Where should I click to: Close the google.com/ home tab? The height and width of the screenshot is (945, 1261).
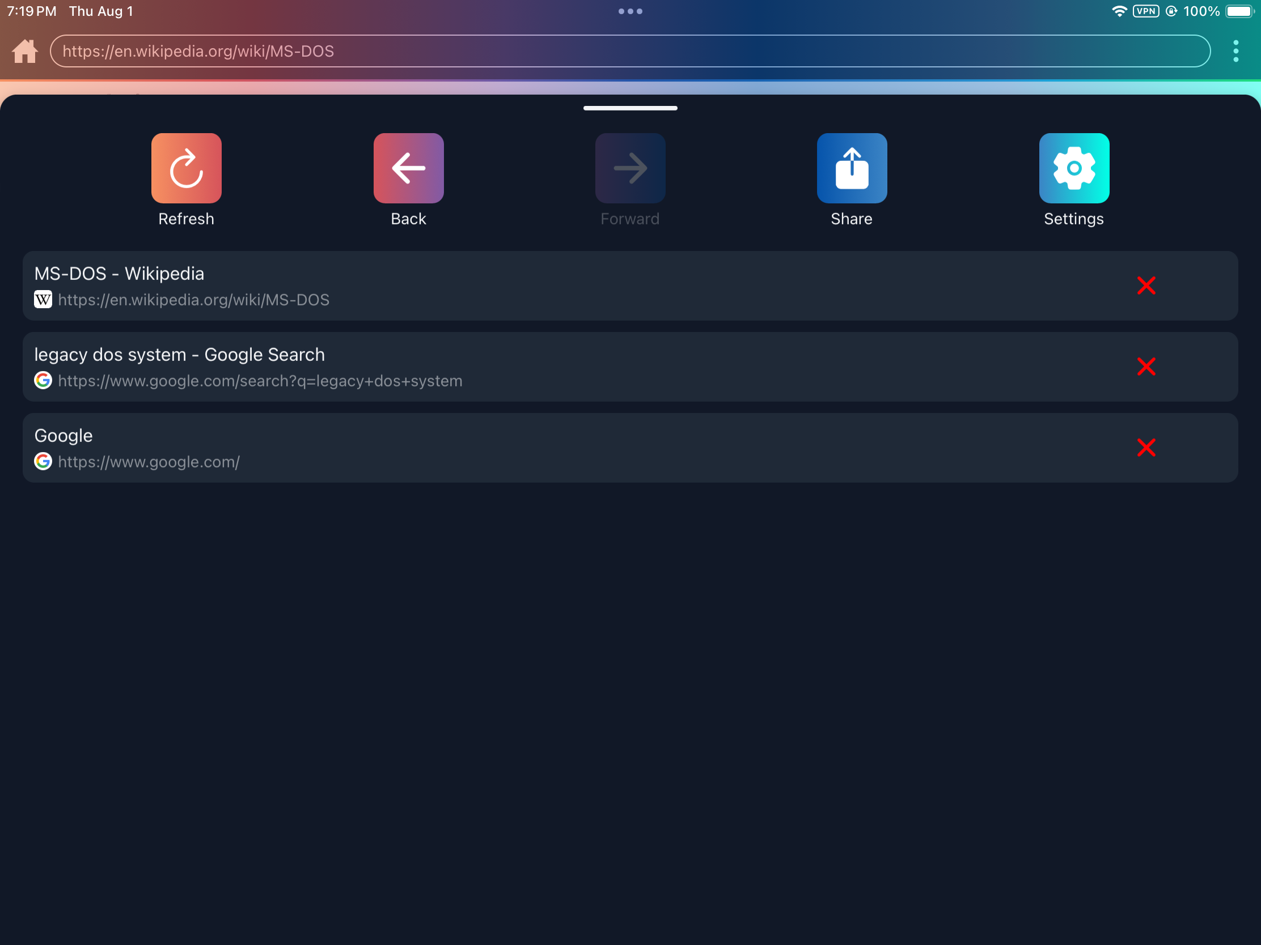tap(1146, 448)
